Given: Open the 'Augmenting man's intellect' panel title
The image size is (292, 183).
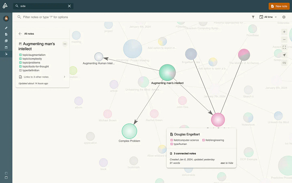Looking at the screenshot, I should coord(36,46).
